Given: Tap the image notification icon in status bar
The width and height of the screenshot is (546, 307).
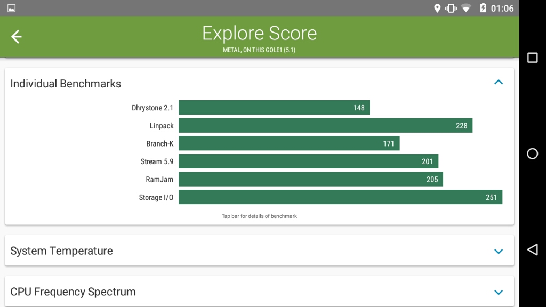Looking at the screenshot, I should (x=12, y=8).
